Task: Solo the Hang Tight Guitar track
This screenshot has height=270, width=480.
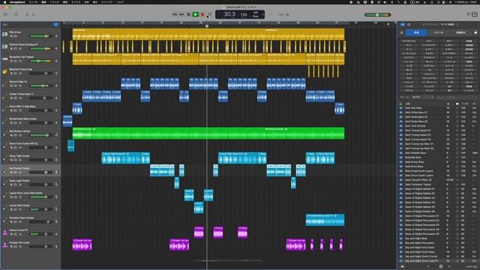Action: (x=15, y=160)
